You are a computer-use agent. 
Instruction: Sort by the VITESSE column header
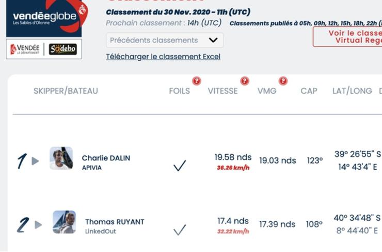[222, 91]
